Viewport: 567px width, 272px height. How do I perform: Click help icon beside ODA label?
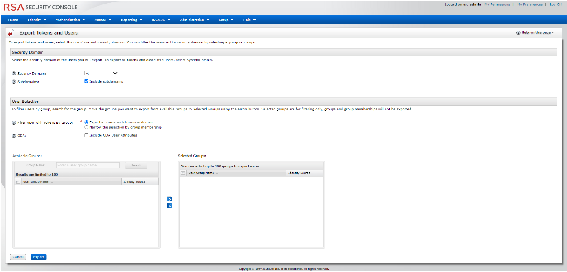pyautogui.click(x=14, y=136)
